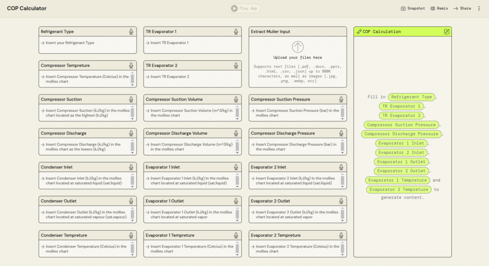Click the Refrigerant Type input field
Viewport: 489px width, 275px height.
click(x=87, y=43)
